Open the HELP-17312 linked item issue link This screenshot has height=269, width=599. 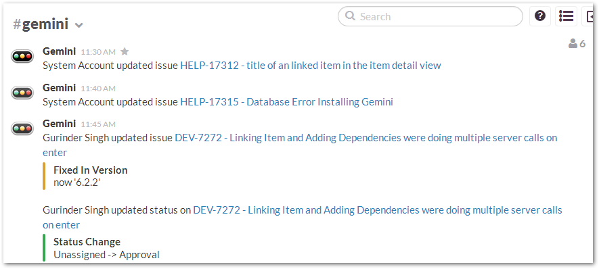point(311,66)
